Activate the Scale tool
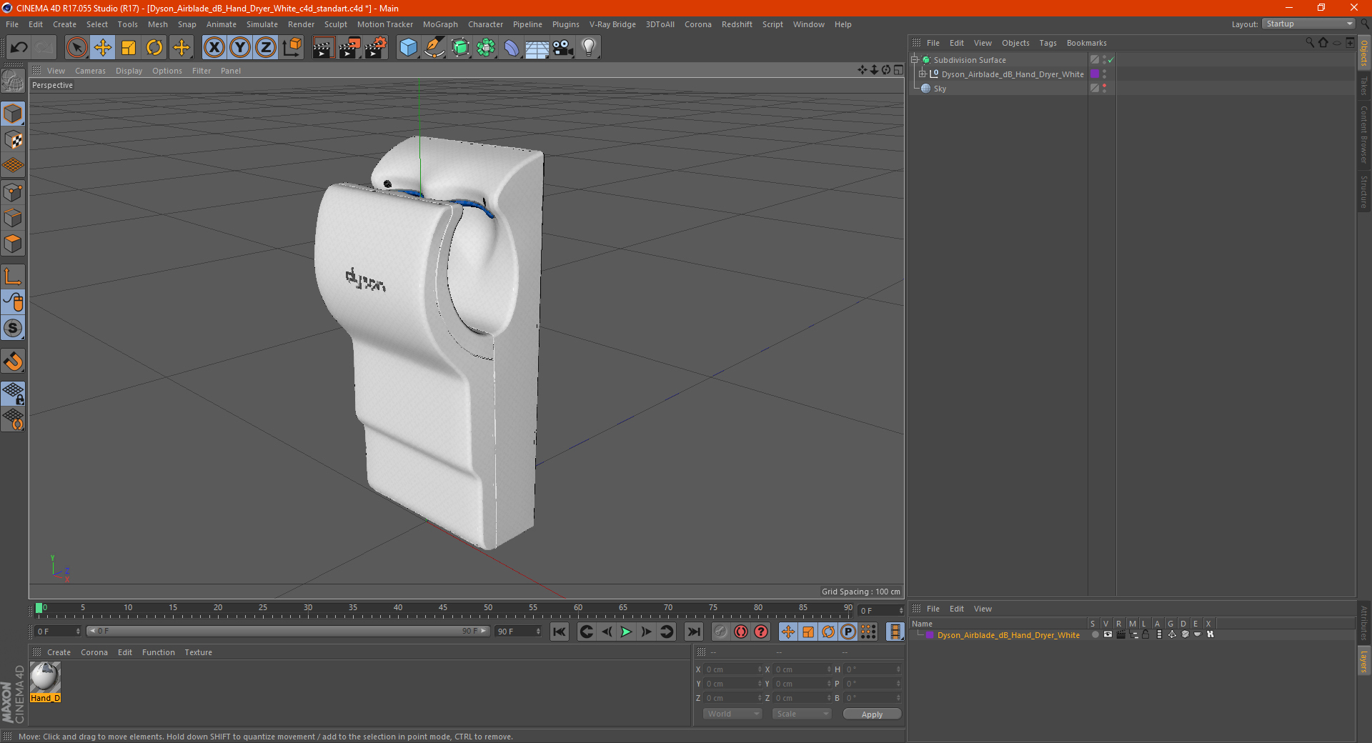The image size is (1372, 743). tap(129, 48)
